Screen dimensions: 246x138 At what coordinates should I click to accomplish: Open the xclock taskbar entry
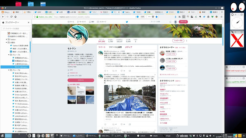(x=141, y=136)
